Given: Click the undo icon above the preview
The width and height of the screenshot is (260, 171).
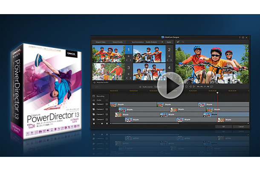Looking at the screenshot, I should (178, 42).
